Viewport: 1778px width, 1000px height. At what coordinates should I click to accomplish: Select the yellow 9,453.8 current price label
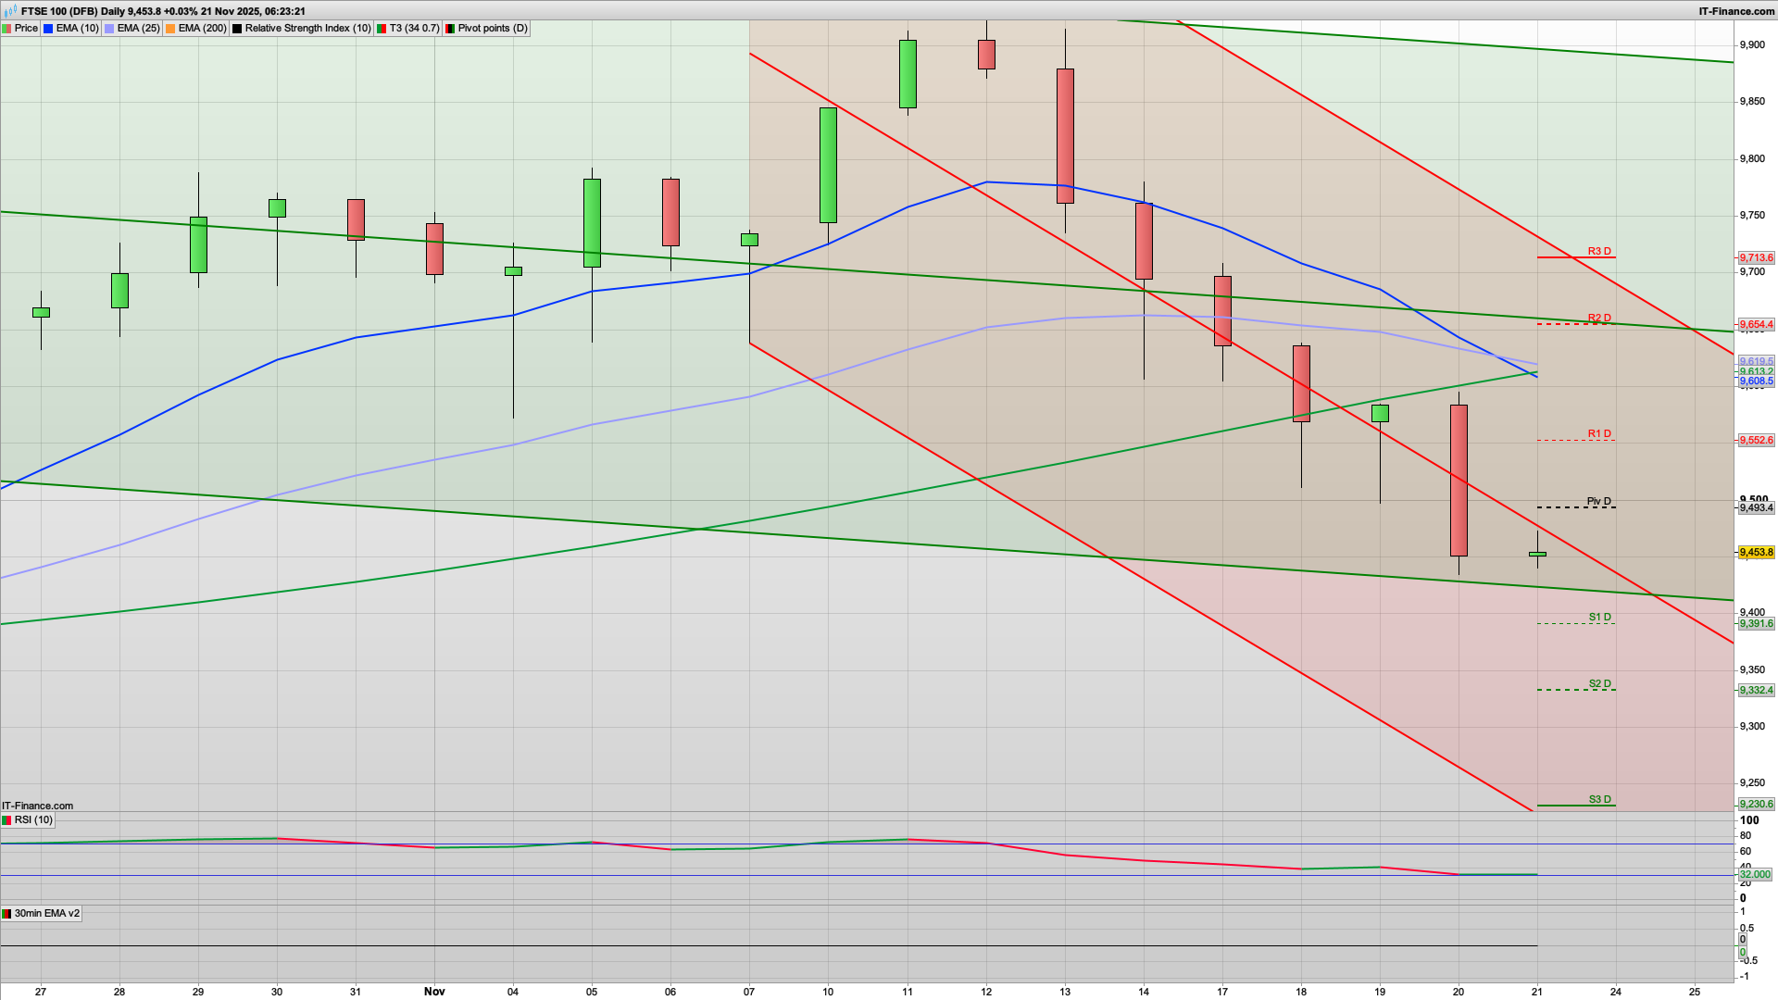click(x=1758, y=552)
